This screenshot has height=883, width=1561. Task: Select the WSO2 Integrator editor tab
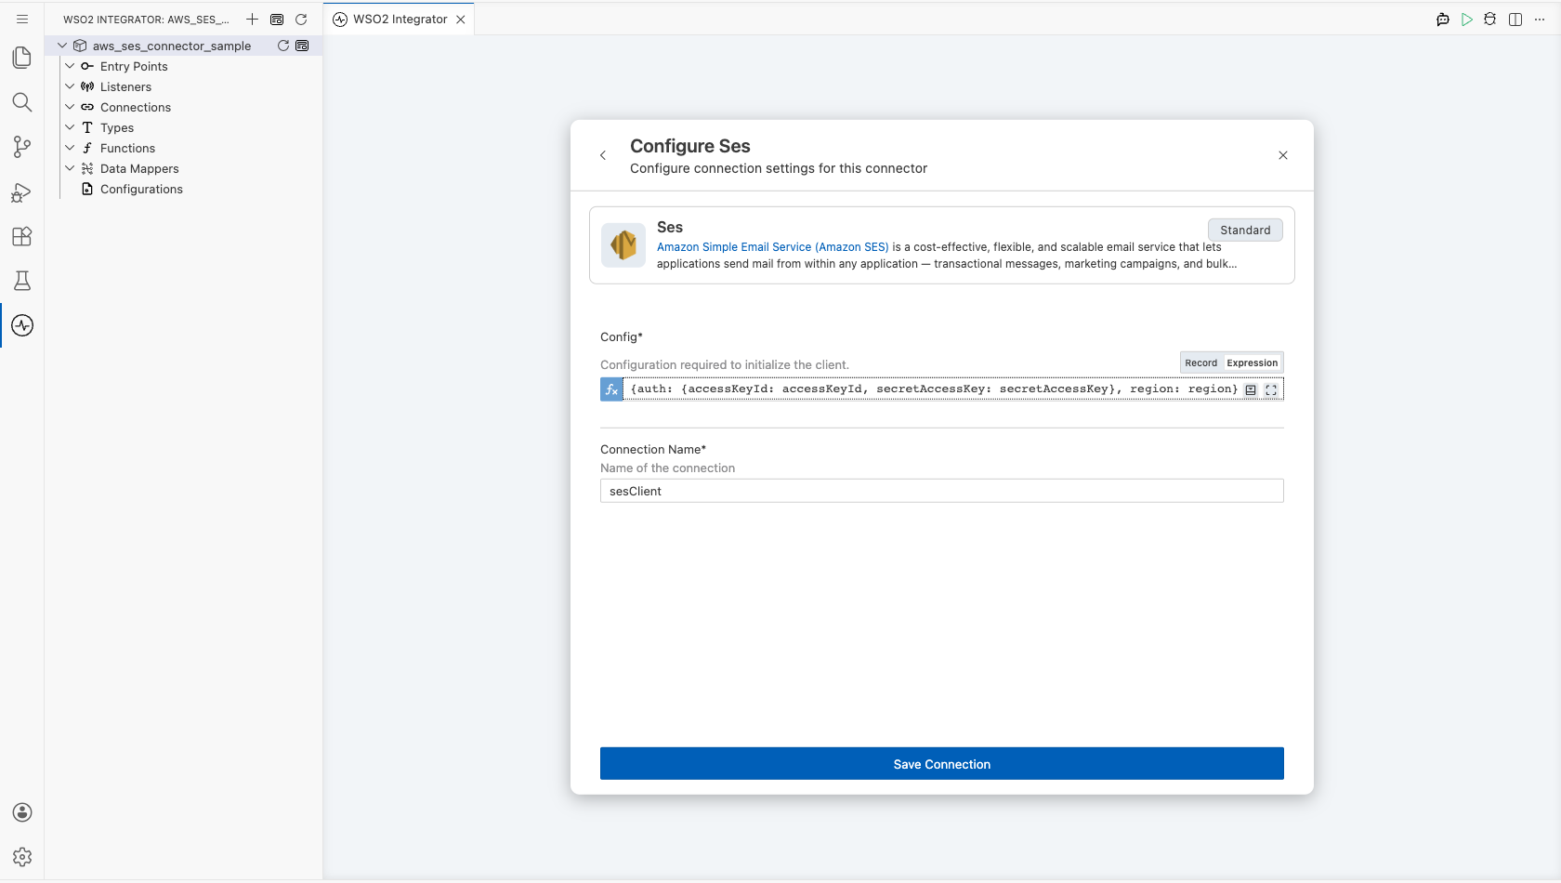(x=400, y=19)
